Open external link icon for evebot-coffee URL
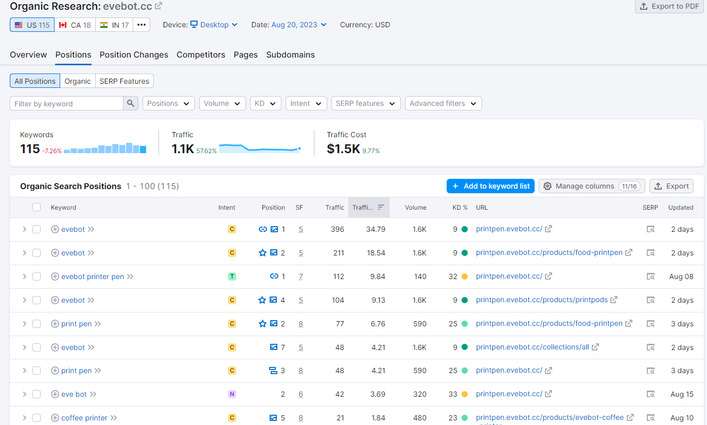 click(x=630, y=417)
